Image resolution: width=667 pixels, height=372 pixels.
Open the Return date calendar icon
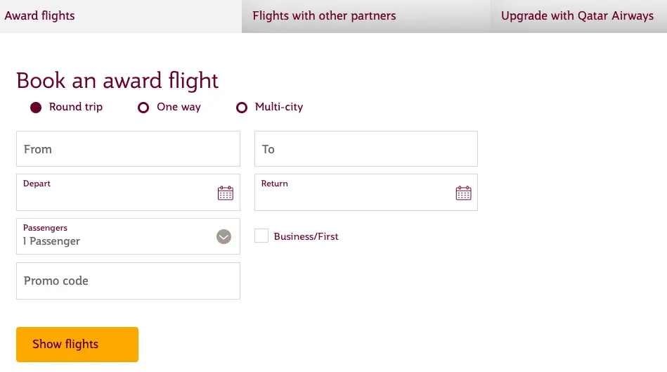coord(463,193)
